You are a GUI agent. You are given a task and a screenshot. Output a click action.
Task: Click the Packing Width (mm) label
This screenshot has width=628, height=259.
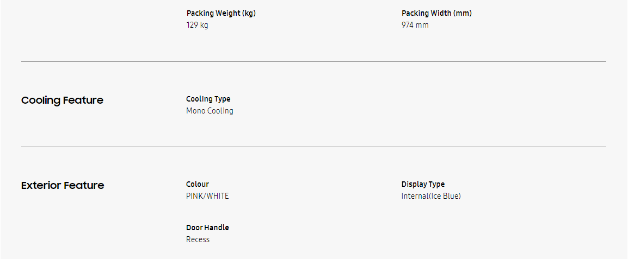click(x=436, y=13)
